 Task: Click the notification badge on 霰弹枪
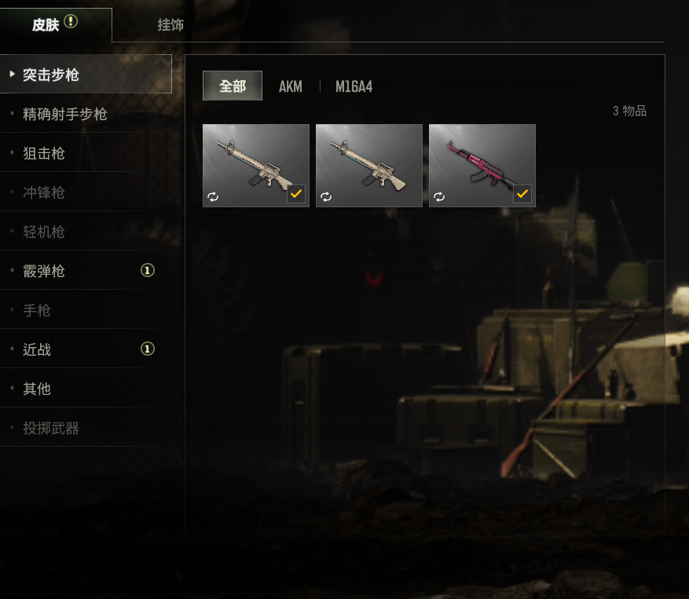tap(148, 270)
